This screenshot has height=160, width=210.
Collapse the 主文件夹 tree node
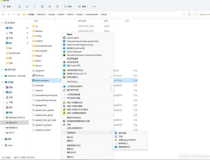click(2, 23)
